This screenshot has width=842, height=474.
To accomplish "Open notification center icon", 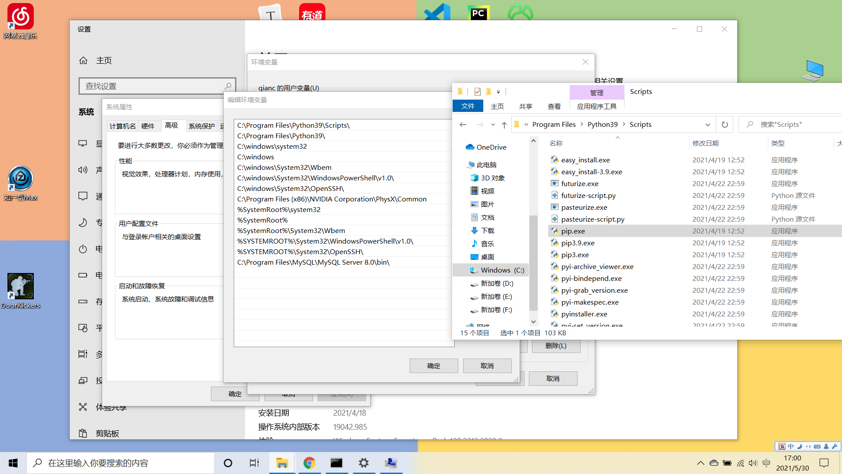I will click(x=824, y=463).
